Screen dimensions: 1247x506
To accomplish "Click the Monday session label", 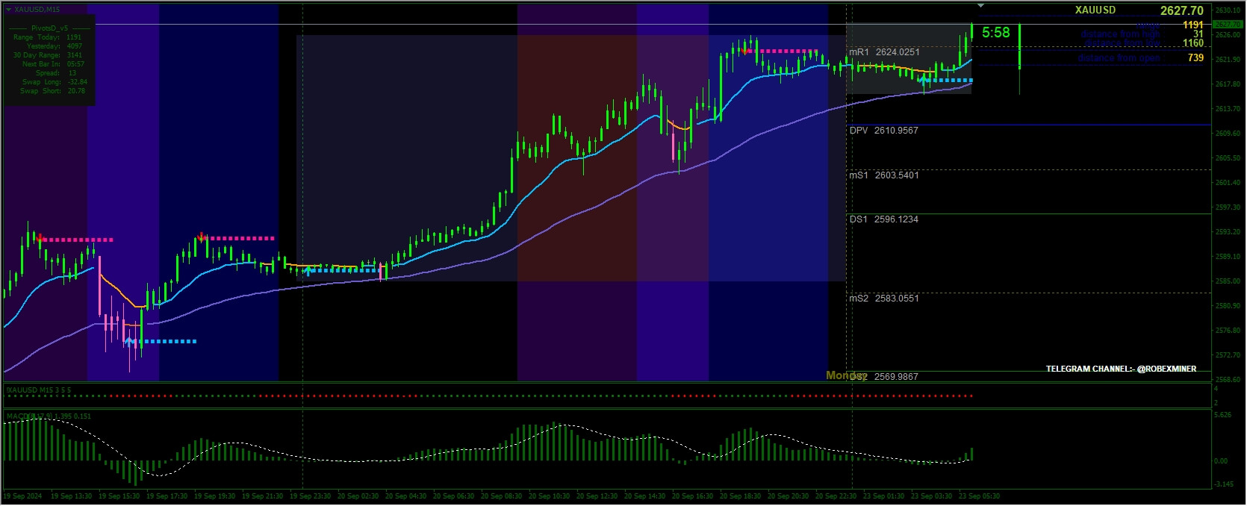I will point(847,375).
